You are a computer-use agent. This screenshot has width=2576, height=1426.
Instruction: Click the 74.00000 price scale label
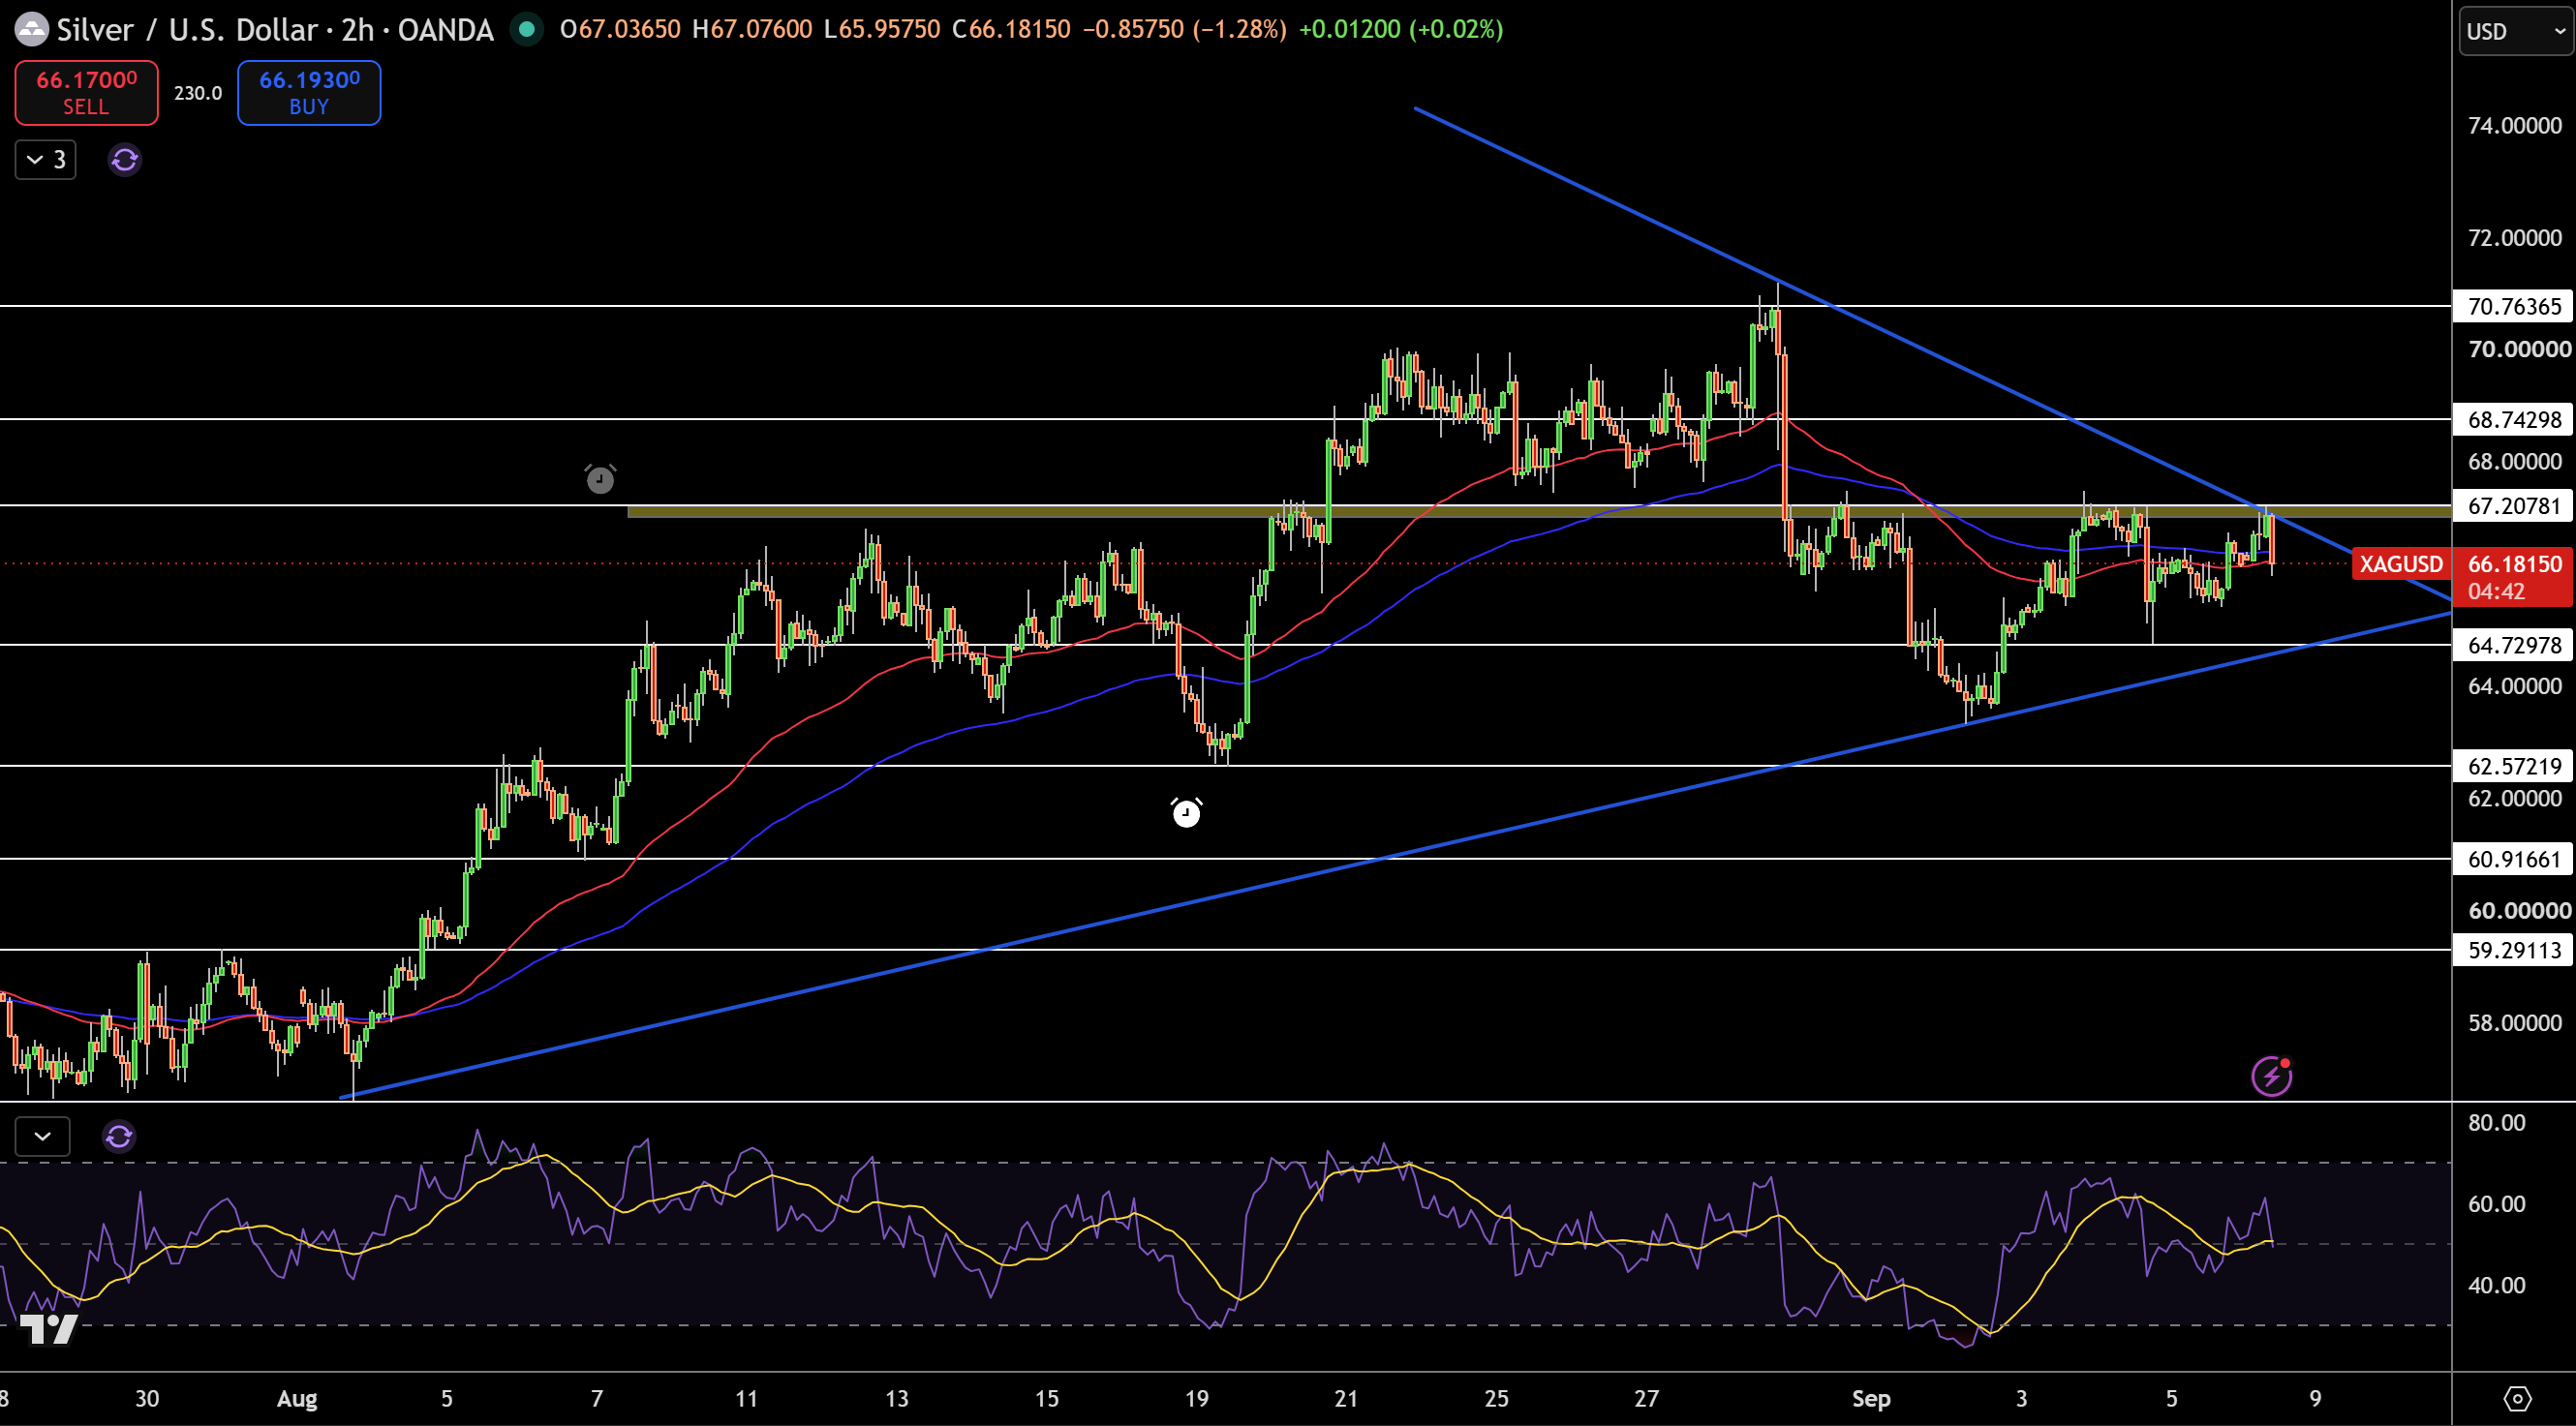[x=2514, y=125]
